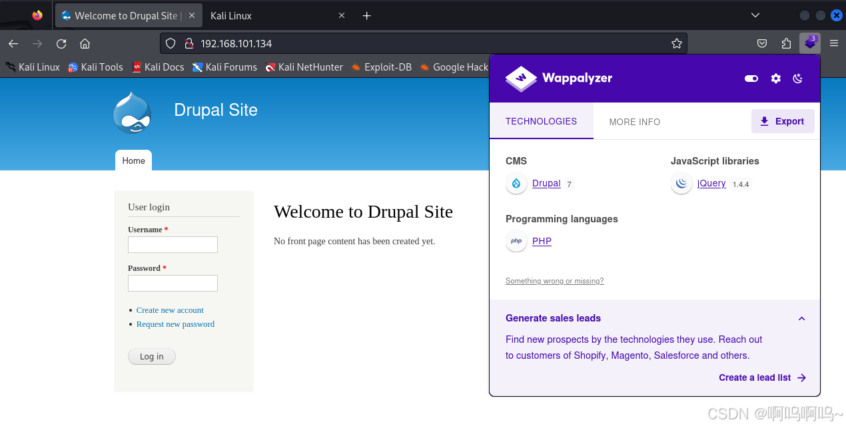Open the Kali Linux bookmark

pyautogui.click(x=33, y=67)
